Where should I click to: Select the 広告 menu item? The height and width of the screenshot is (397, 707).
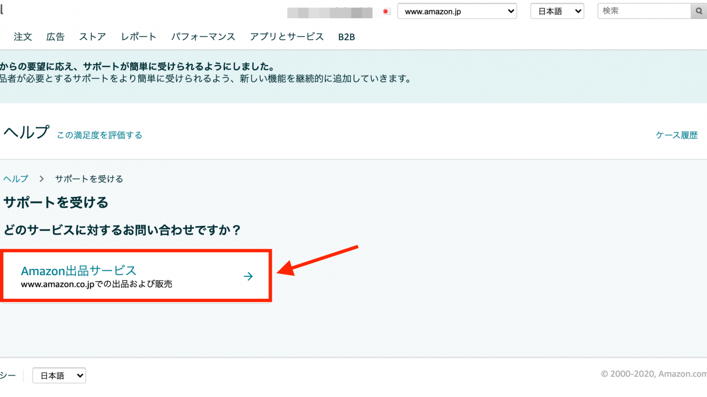pyautogui.click(x=55, y=37)
